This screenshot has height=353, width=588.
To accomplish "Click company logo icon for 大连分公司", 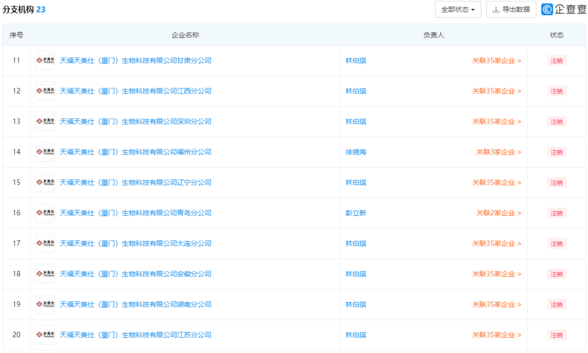I will [x=45, y=243].
